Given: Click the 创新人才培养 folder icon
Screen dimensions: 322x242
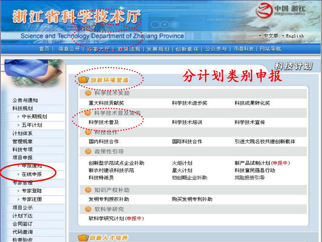Looking at the screenshot, I should (83, 238).
